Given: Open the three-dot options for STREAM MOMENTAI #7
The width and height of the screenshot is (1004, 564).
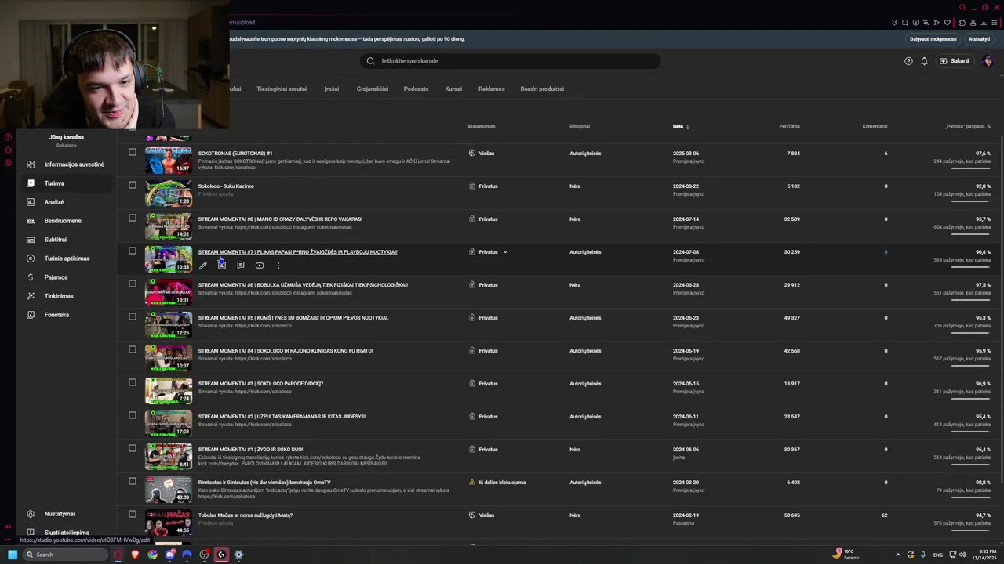Looking at the screenshot, I should click(278, 266).
